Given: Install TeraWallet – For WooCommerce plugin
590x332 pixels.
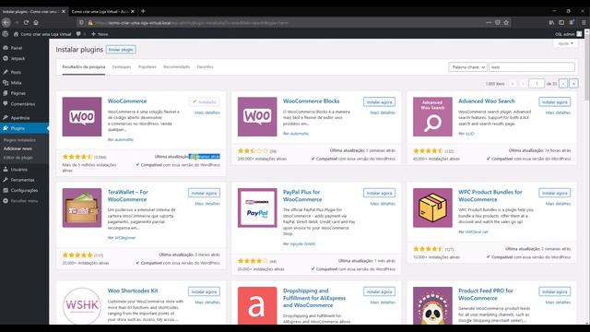Looking at the screenshot, I should 204,193.
